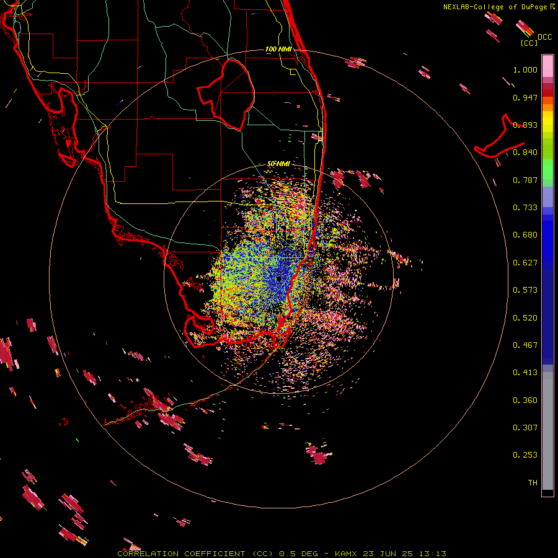Viewport: 558px width, 558px height.
Task: Click the 0.573 color scale value
Action: (525, 290)
